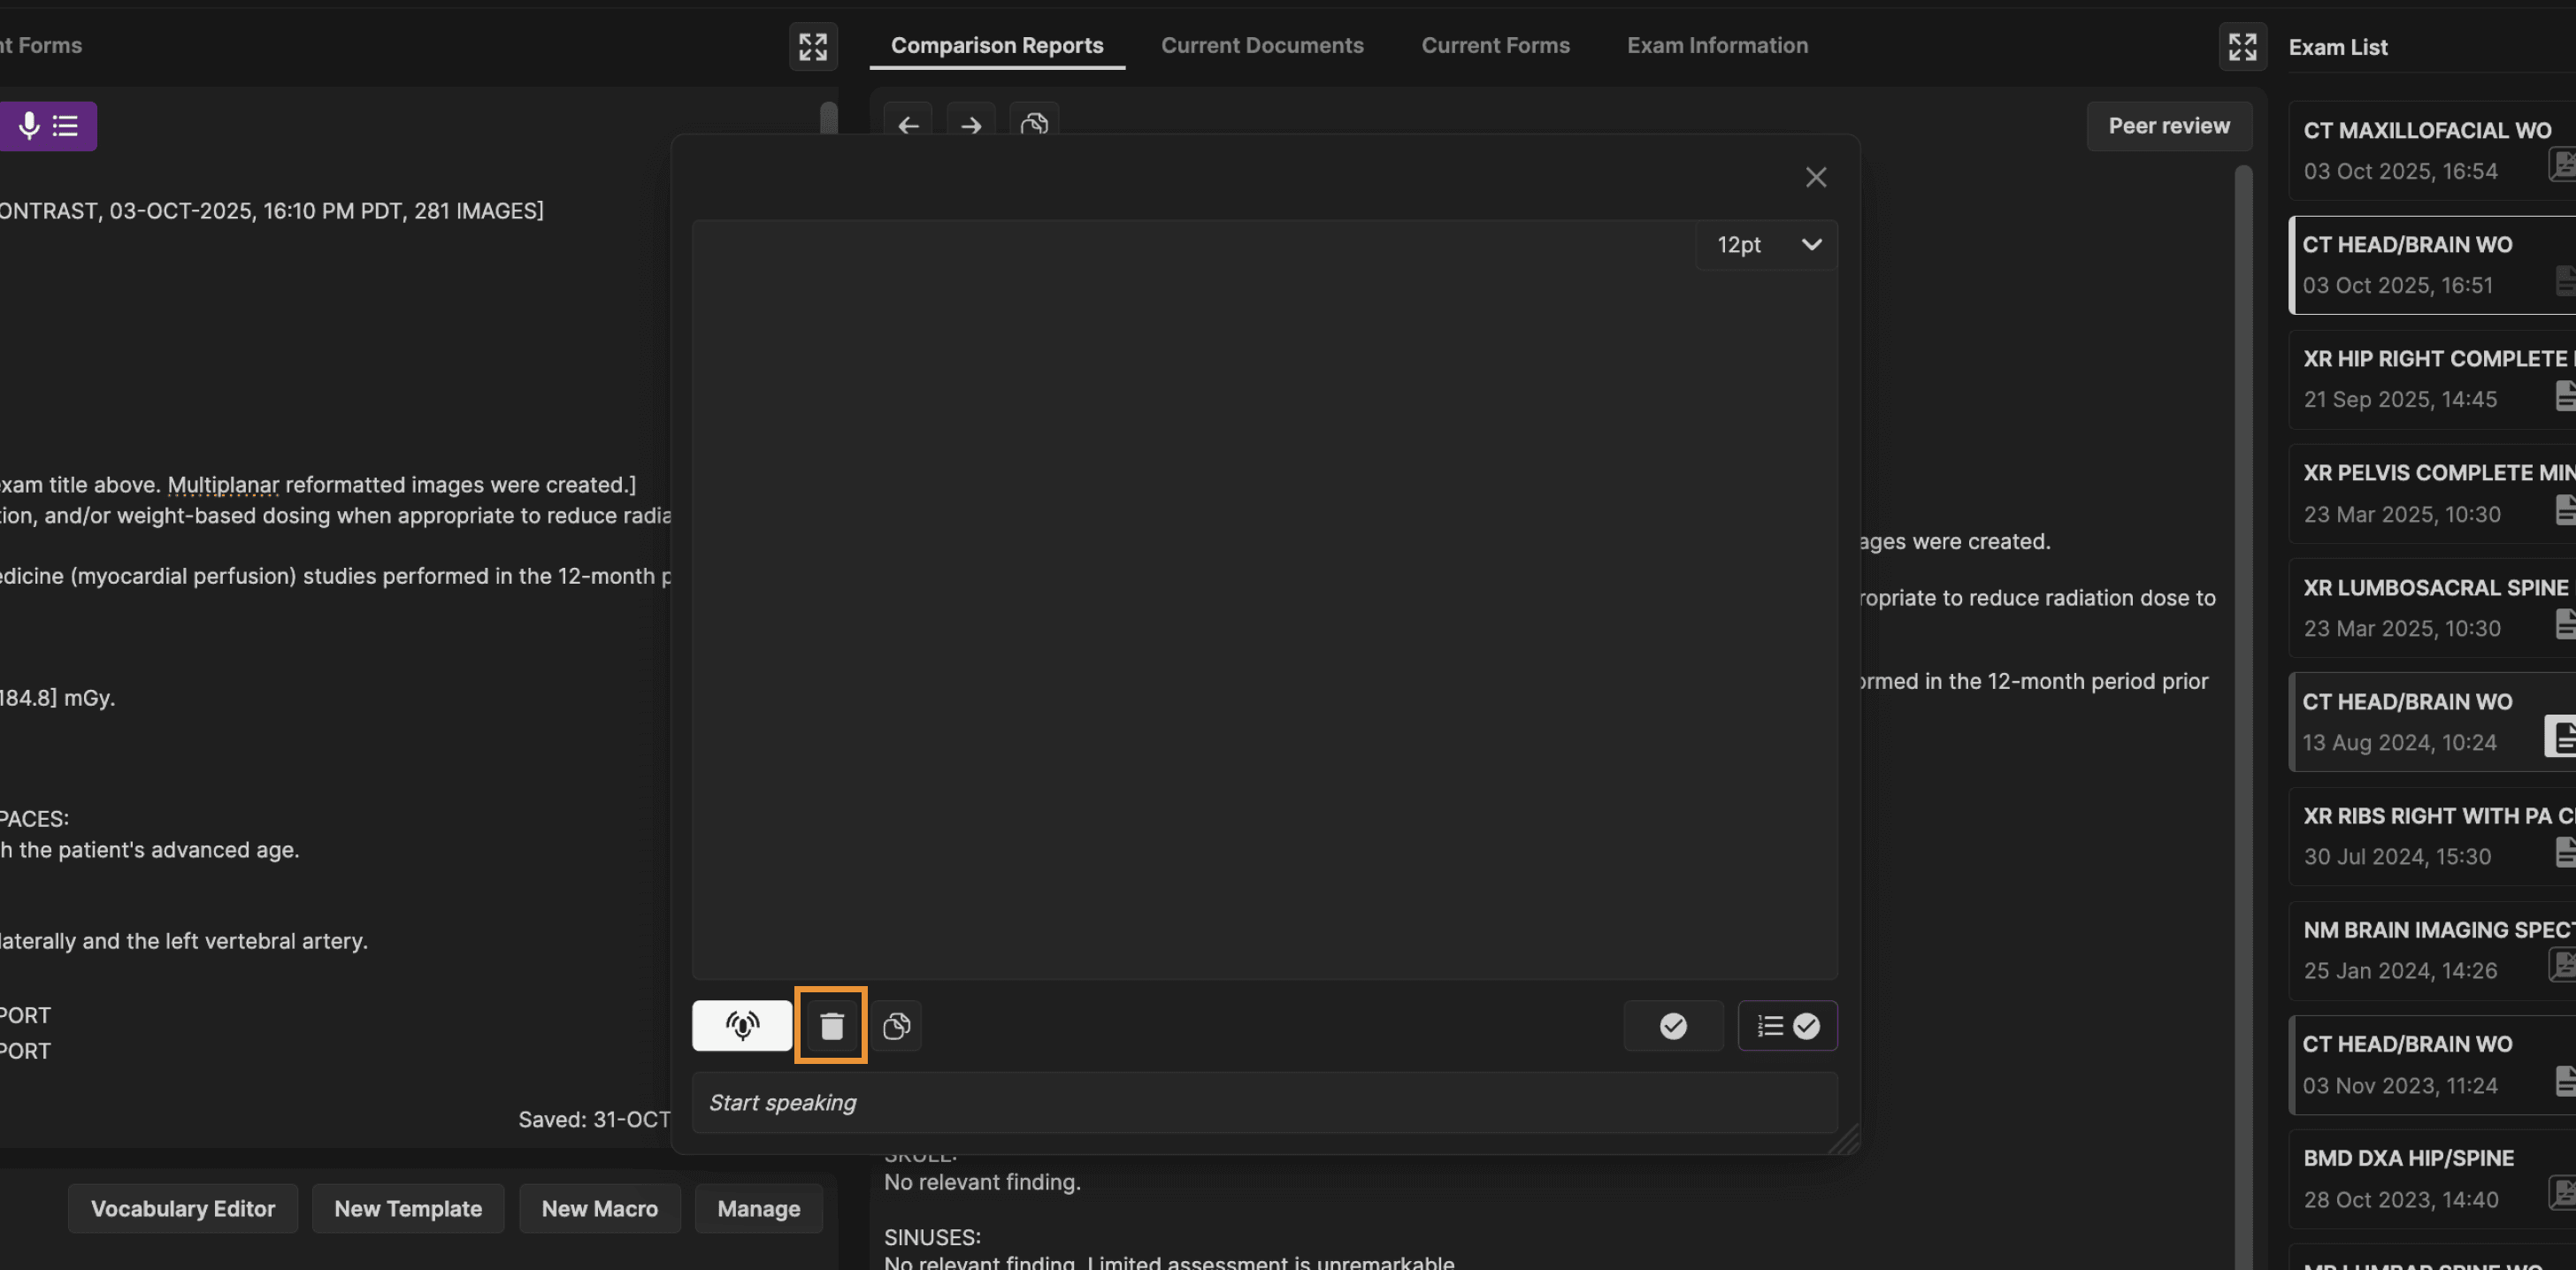Viewport: 2576px width, 1270px height.
Task: Click the single checkmark accept button
Action: pyautogui.click(x=1673, y=1025)
